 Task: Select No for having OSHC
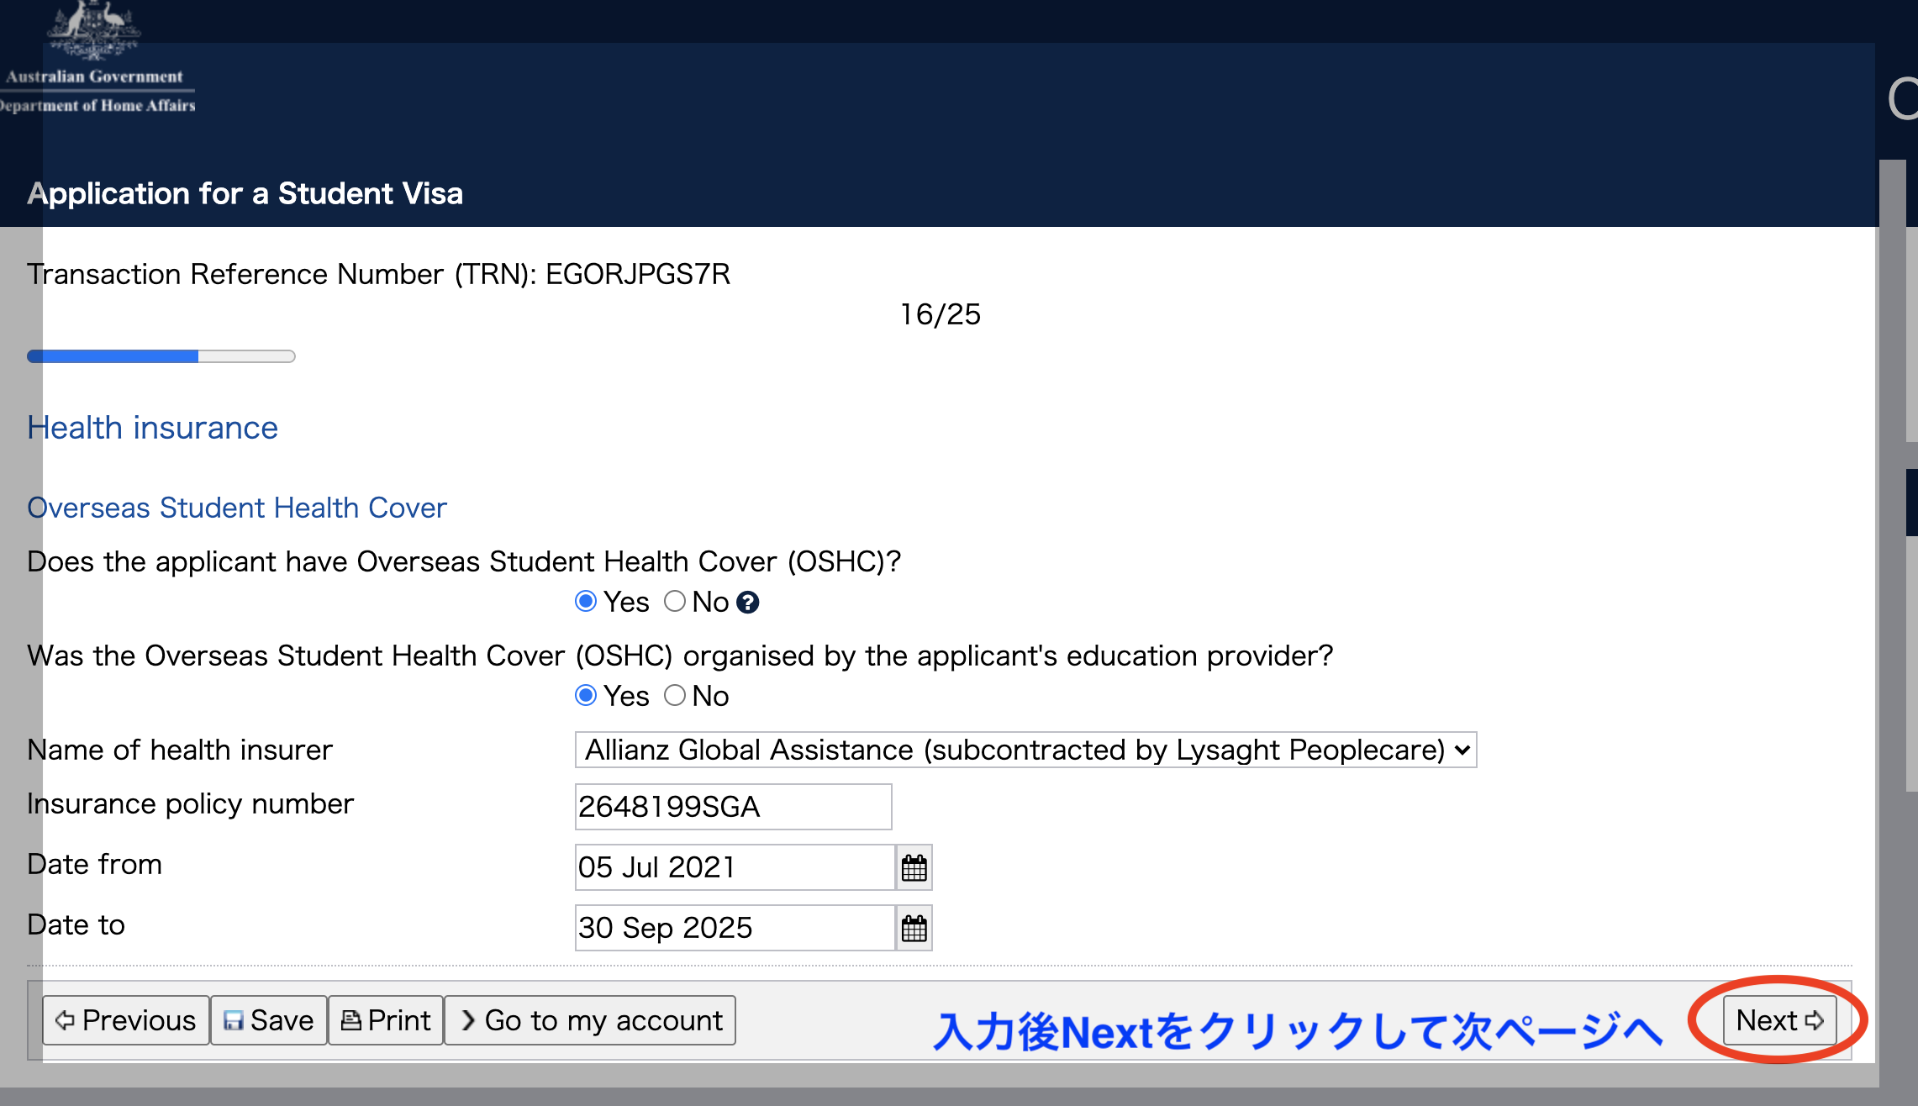(675, 602)
